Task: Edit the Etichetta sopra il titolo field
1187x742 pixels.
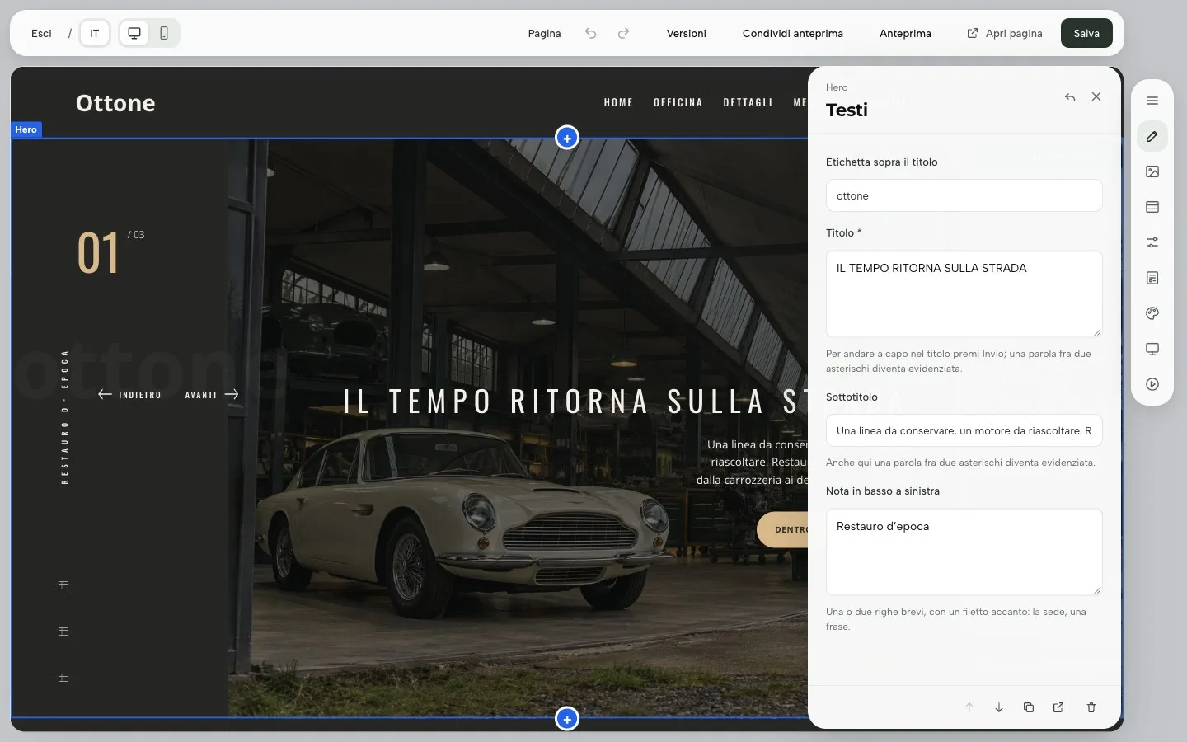Action: click(x=964, y=195)
